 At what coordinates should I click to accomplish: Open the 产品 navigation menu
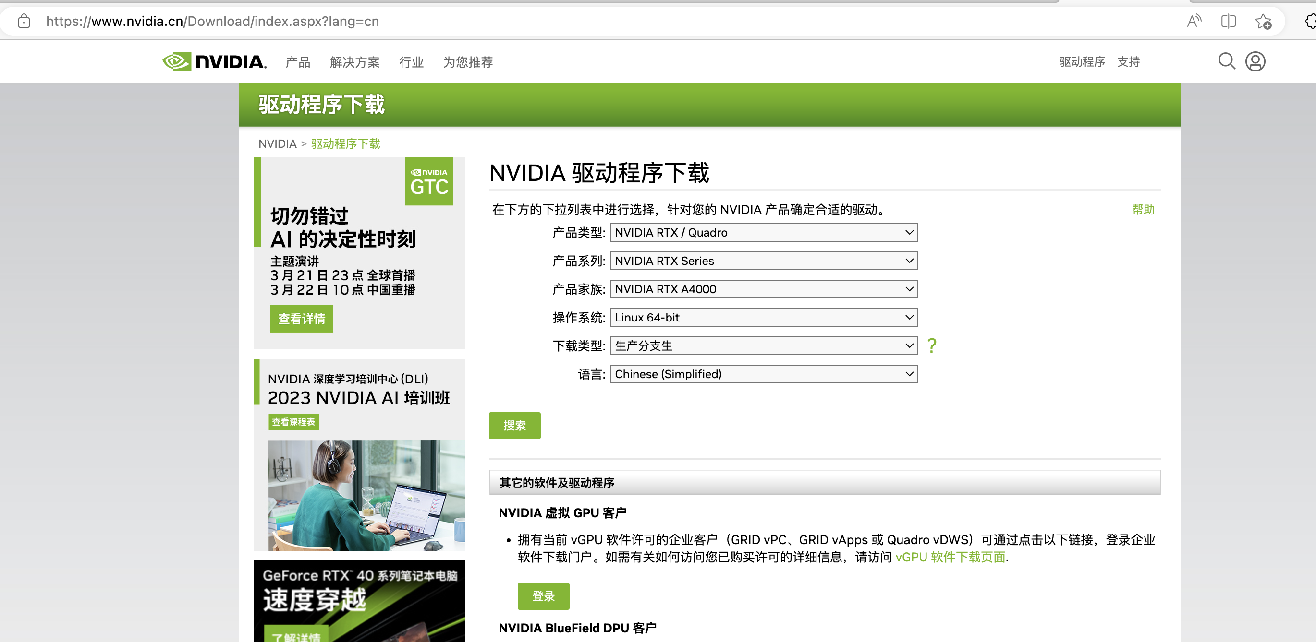pyautogui.click(x=298, y=62)
